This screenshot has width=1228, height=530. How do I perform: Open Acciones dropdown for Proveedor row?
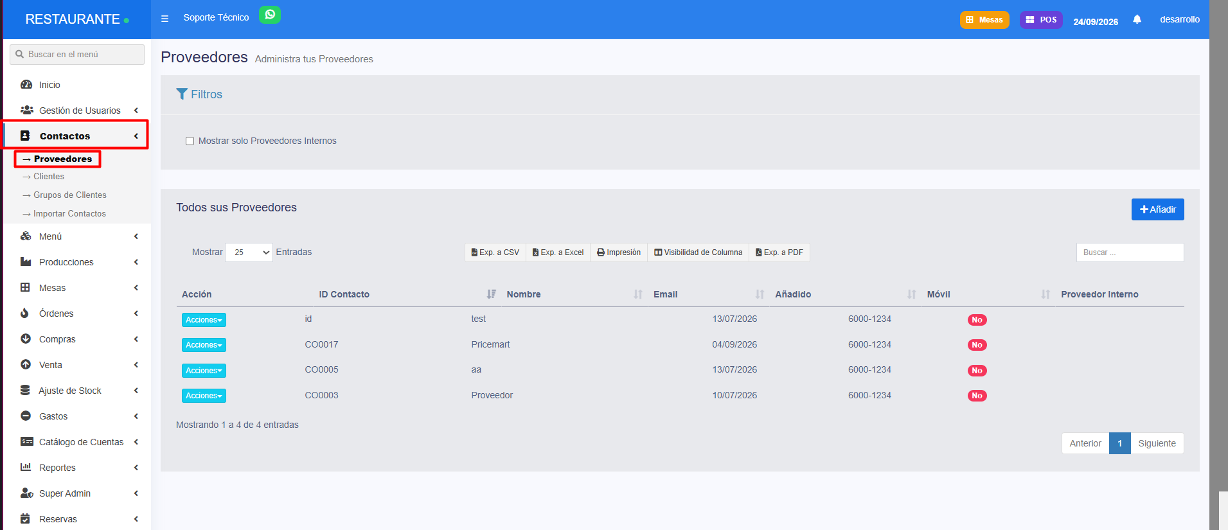click(x=204, y=396)
